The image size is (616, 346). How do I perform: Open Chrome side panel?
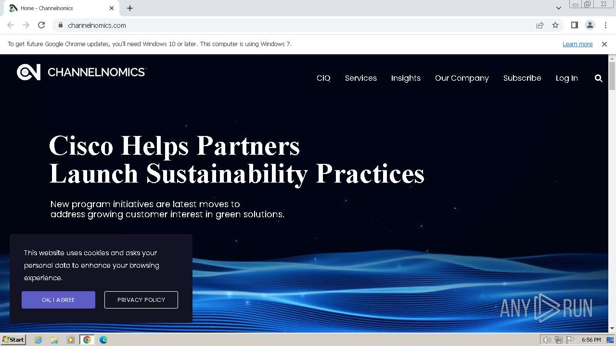tap(574, 25)
